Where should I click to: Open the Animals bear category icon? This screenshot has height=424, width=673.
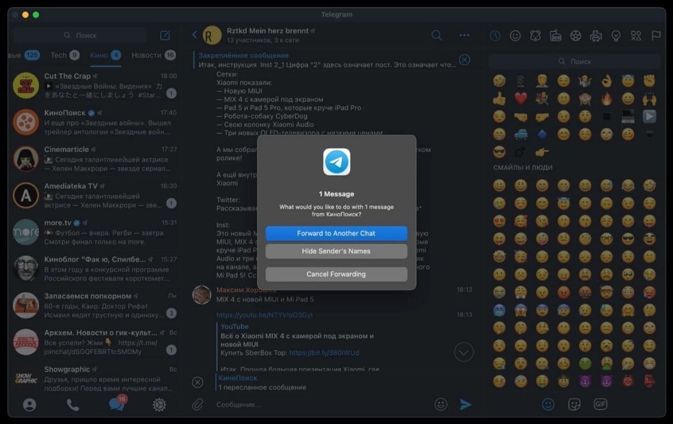535,35
